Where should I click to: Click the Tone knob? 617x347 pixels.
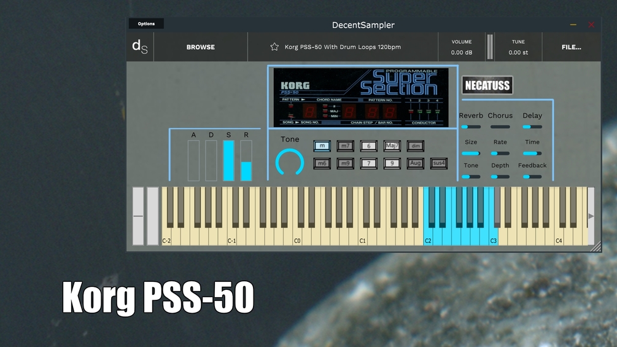290,163
